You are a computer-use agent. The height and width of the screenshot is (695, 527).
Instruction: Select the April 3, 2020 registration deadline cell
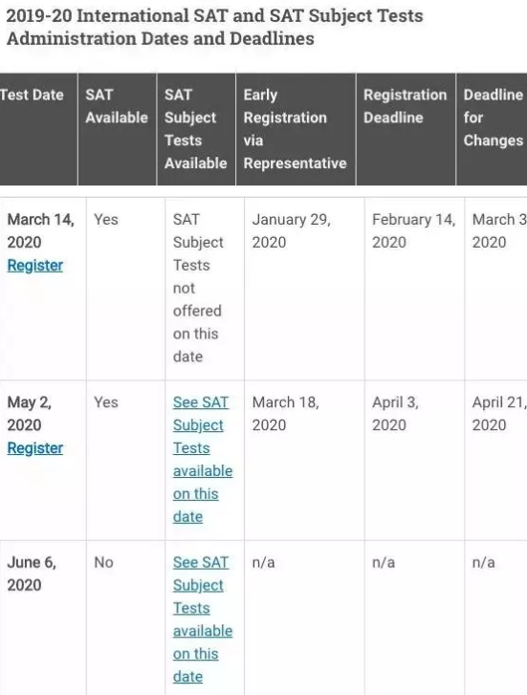click(395, 414)
